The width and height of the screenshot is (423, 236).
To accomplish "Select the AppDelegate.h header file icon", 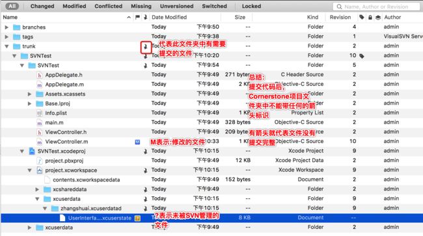I will (40, 75).
